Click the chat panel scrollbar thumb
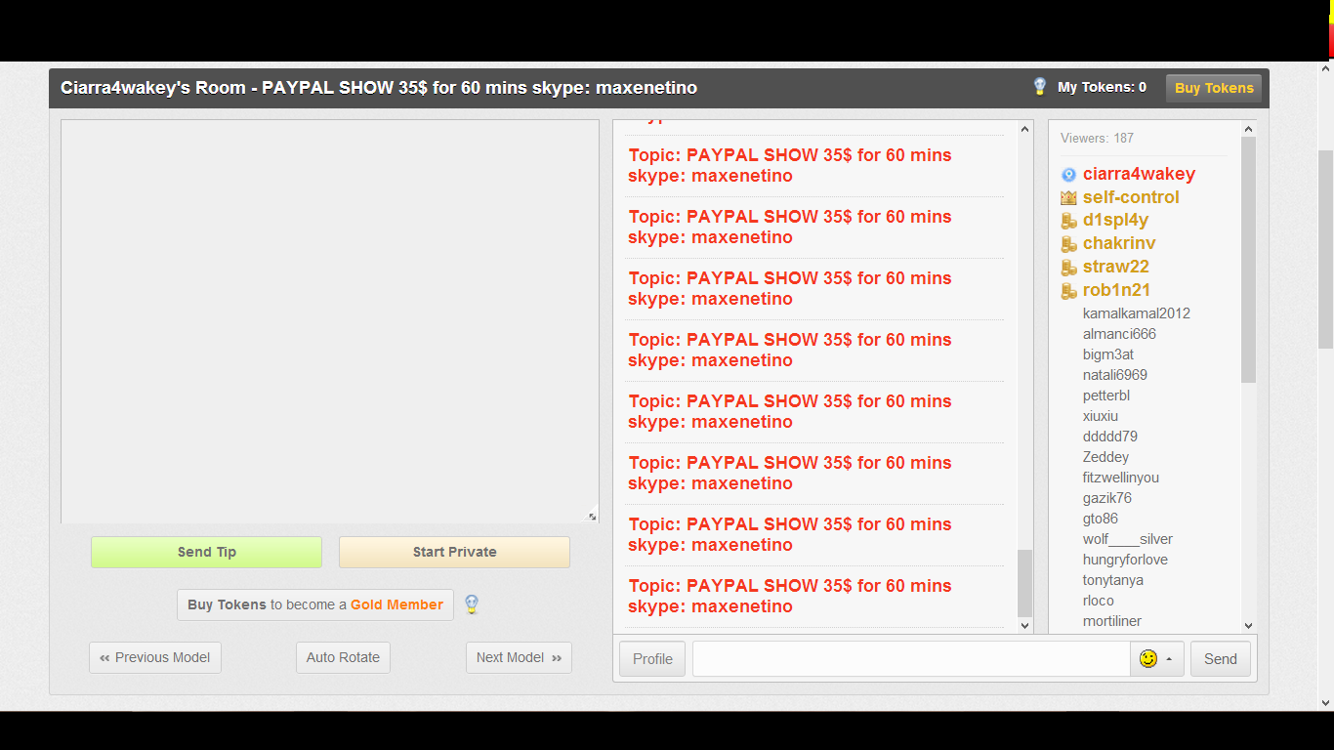The image size is (1334, 750). 1024,583
